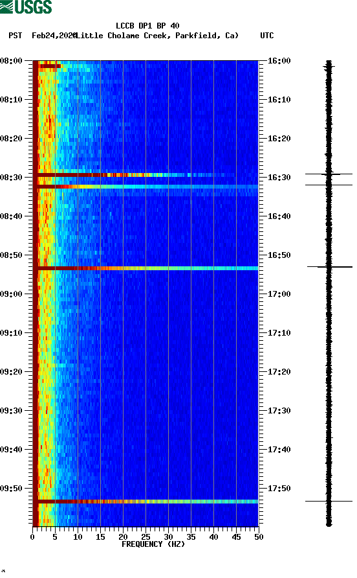Click the 16:20 UTC time label
Viewport: 357px width, 578px height.
tap(279, 138)
